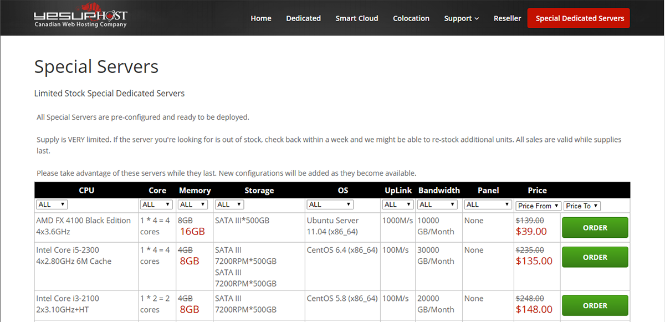This screenshot has width=665, height=322.
Task: Open the Bandwidth filter dropdown
Action: 438,205
